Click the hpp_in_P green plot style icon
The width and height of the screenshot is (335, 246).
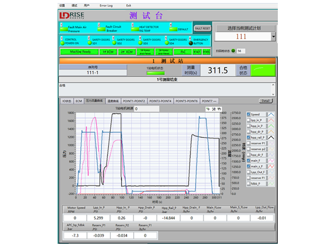click(x=271, y=126)
